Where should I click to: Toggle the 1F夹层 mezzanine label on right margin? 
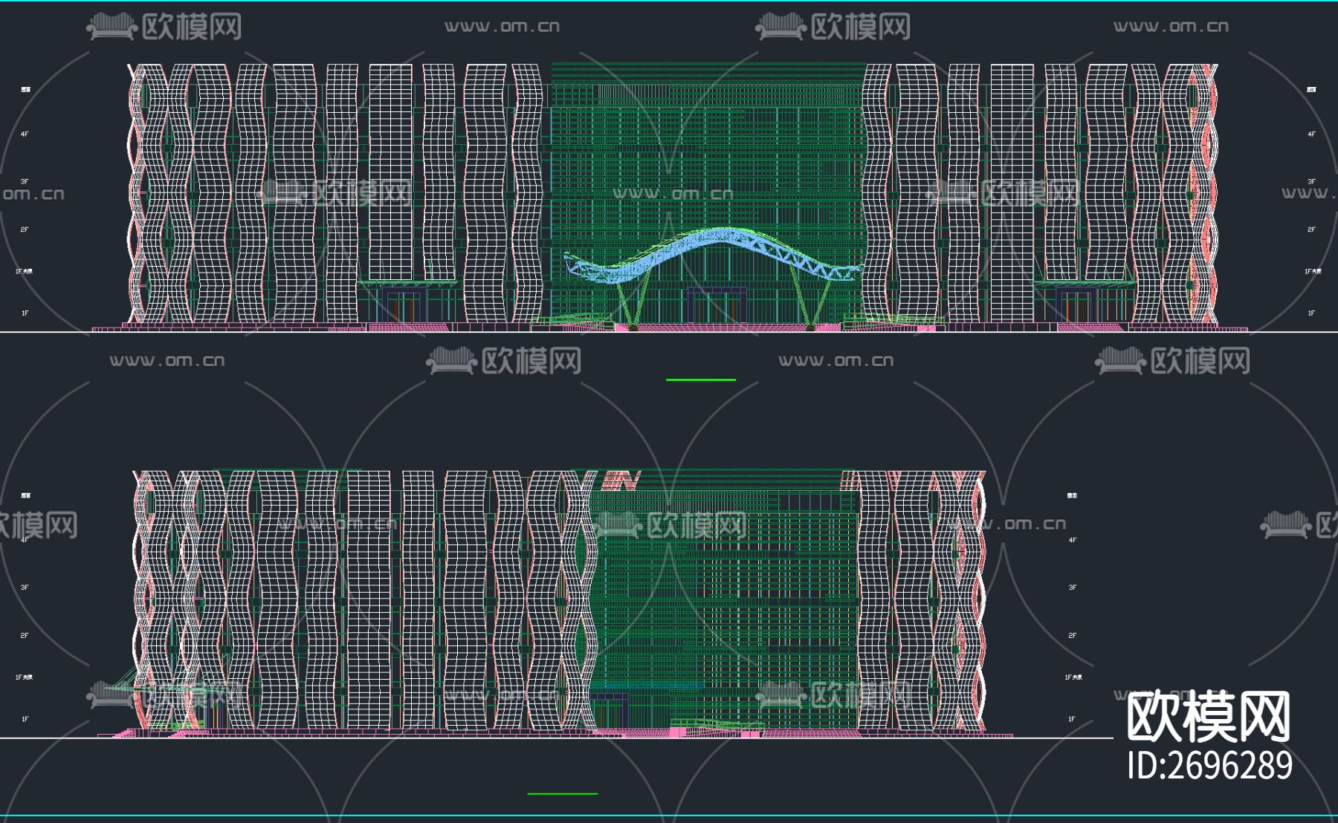(1312, 271)
